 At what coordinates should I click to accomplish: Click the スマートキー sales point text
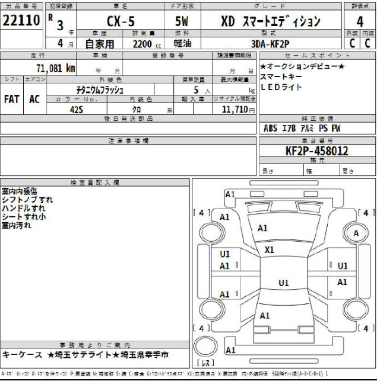281,77
